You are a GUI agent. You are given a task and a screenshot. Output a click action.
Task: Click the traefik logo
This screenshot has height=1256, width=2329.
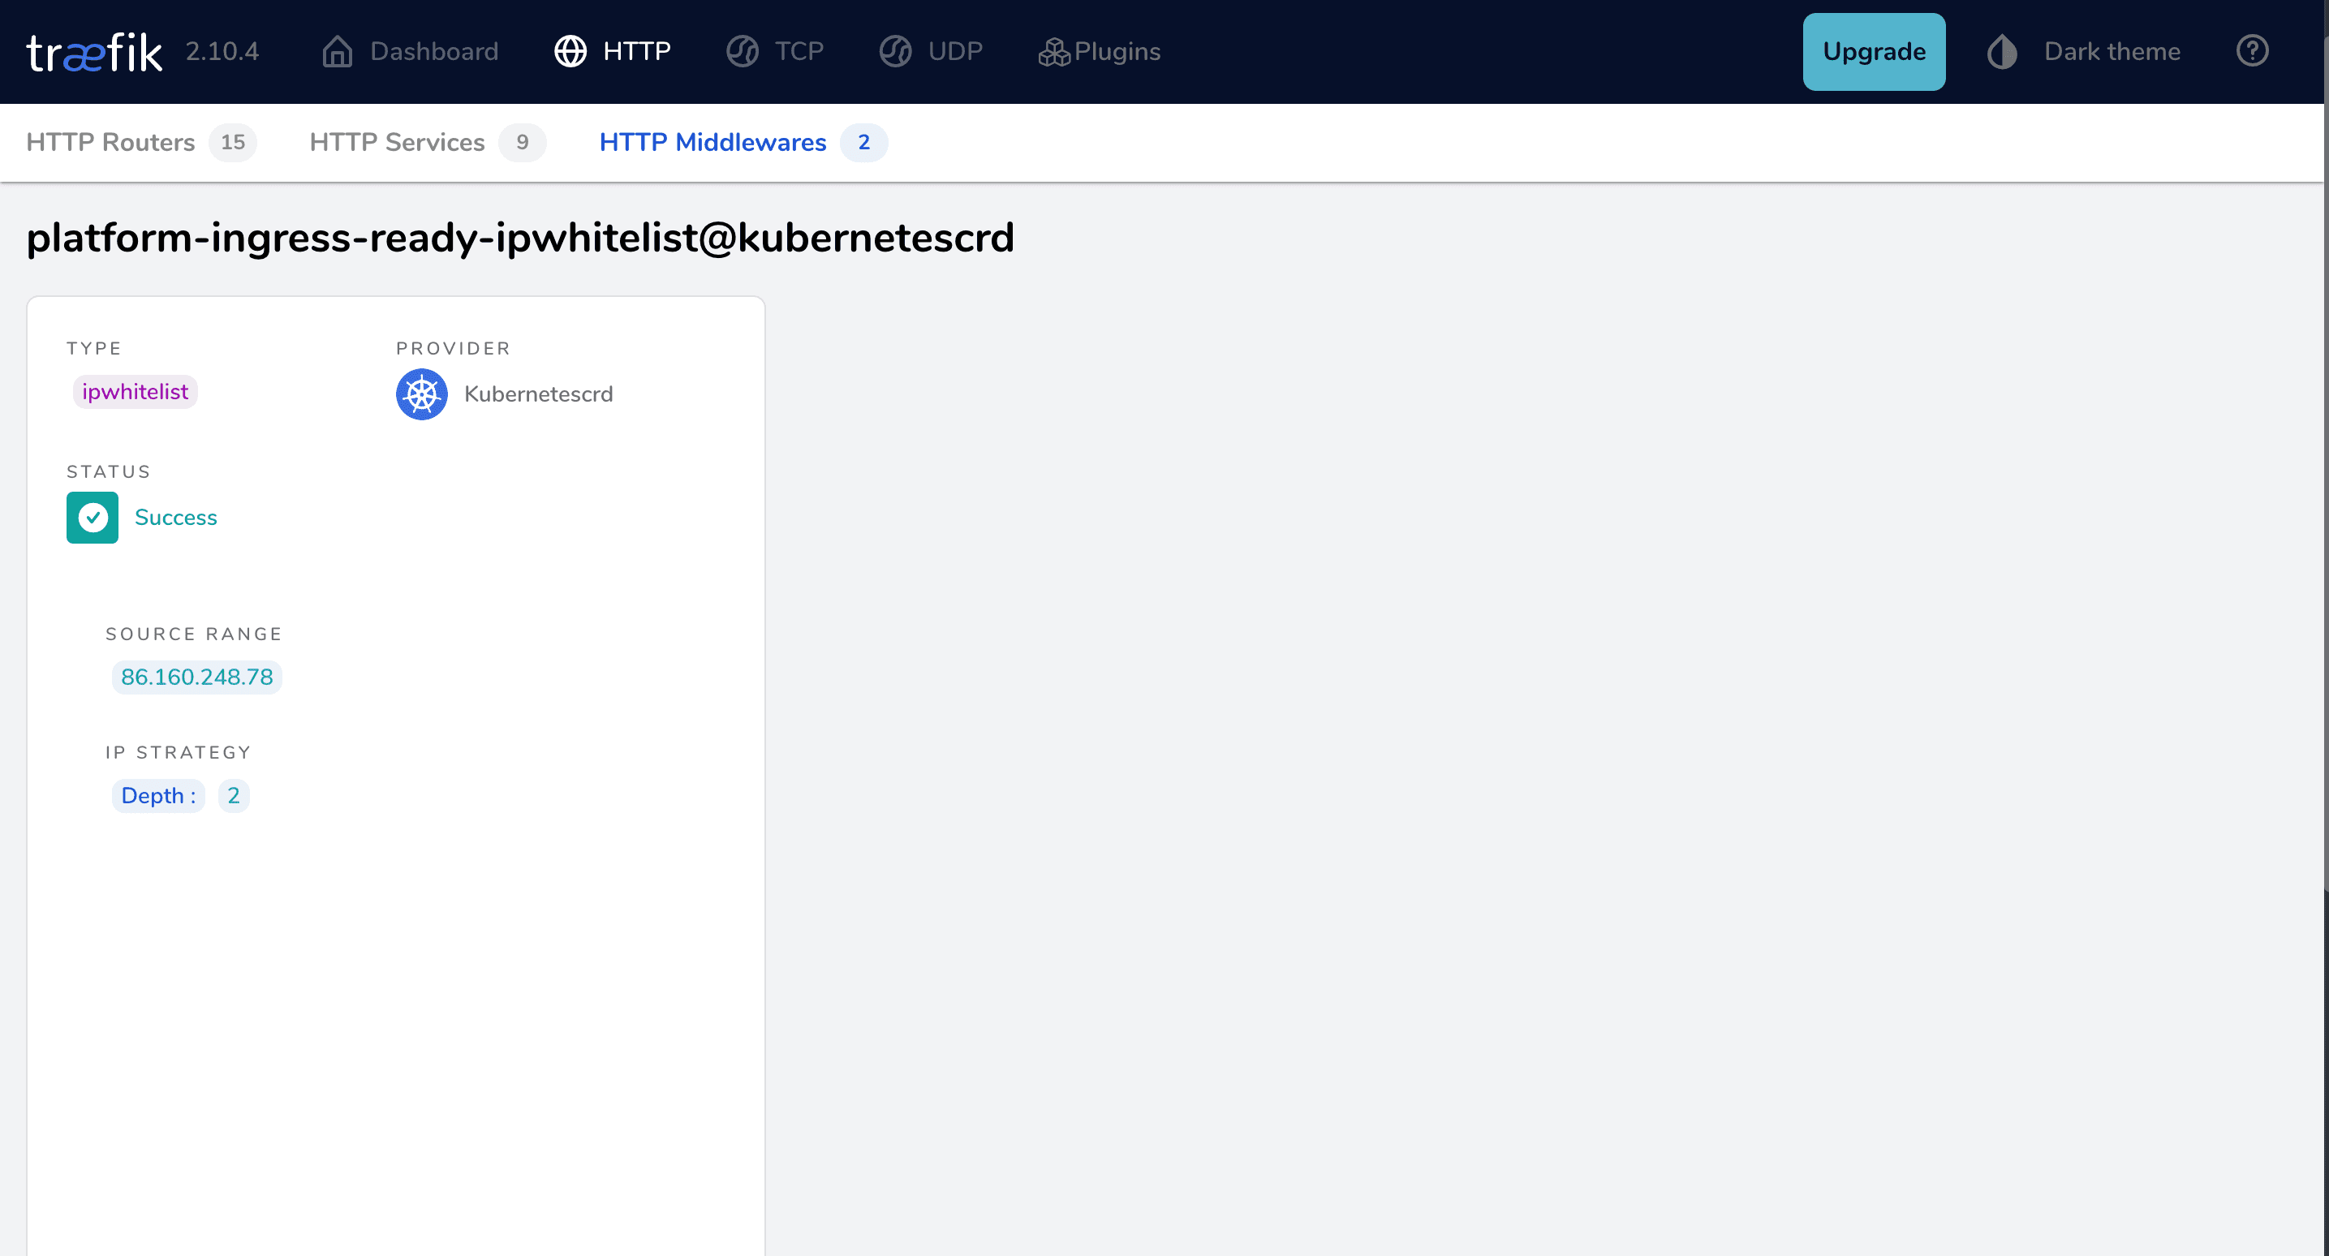point(94,52)
